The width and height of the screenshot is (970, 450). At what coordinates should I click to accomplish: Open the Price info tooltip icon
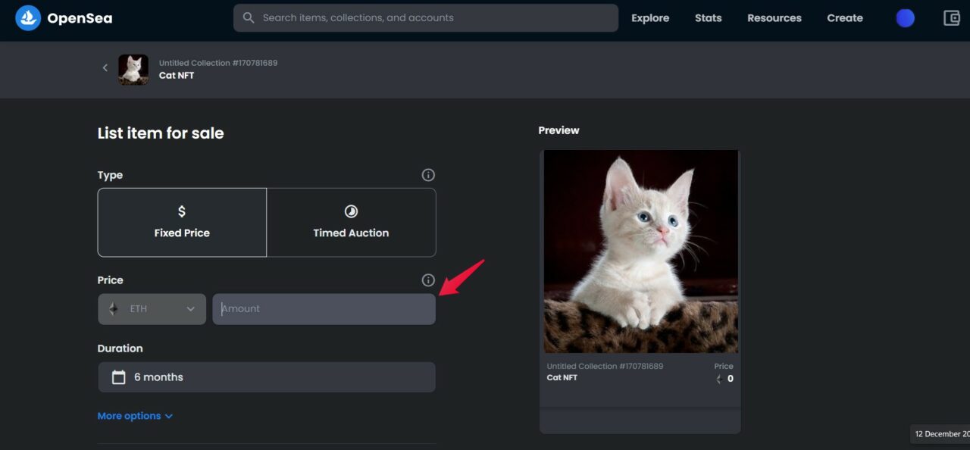[x=428, y=280]
